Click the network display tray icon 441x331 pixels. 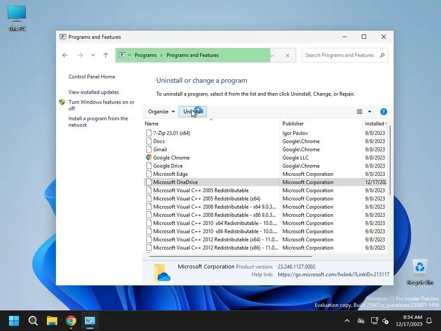(x=374, y=321)
